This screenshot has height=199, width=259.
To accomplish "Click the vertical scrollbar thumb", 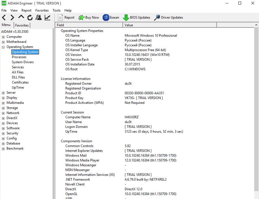I will (x=256, y=109).
